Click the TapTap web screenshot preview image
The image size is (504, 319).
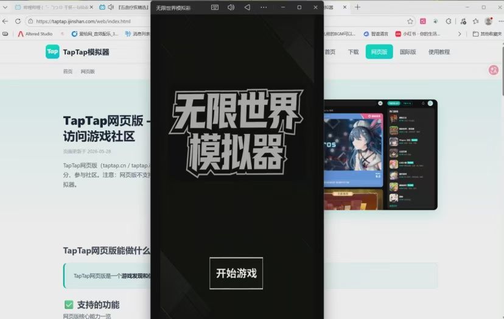(380, 155)
